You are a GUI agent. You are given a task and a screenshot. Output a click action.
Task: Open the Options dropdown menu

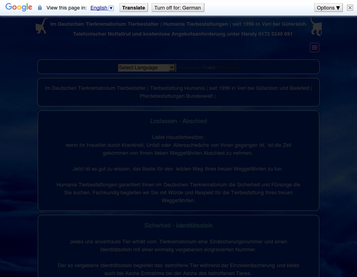click(x=328, y=8)
